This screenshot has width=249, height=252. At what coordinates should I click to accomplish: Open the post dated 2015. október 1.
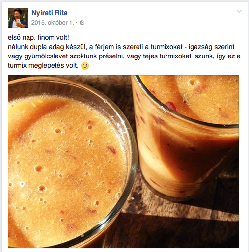point(53,23)
